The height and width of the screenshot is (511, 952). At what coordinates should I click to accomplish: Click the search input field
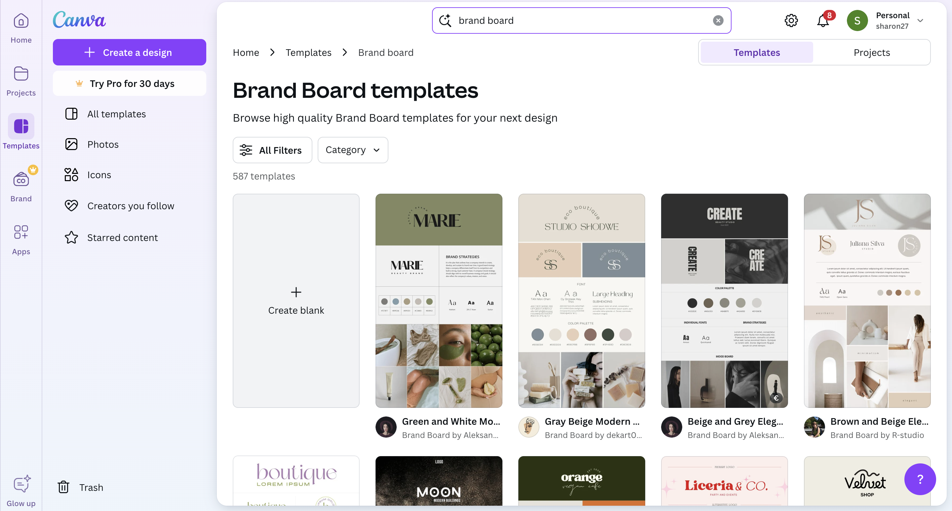(580, 20)
